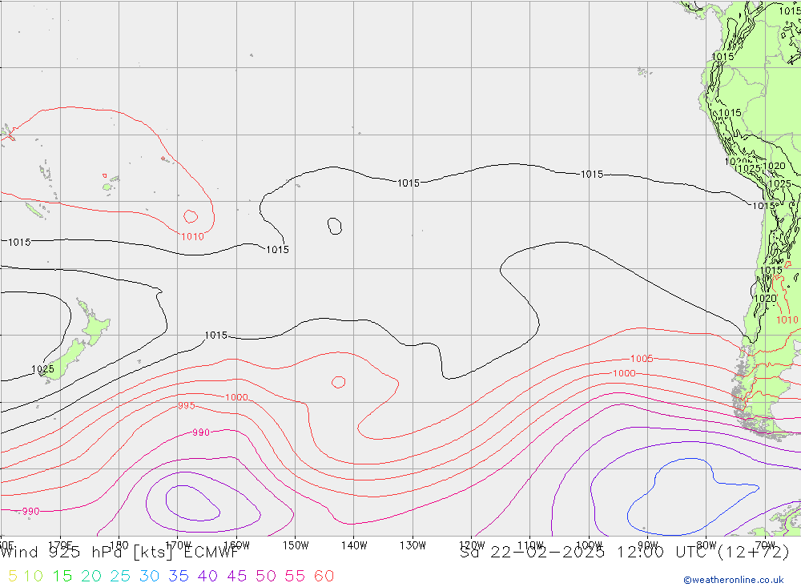Click the 100W longitude label
Screen dimensions: 801x587
pyautogui.click(x=589, y=545)
